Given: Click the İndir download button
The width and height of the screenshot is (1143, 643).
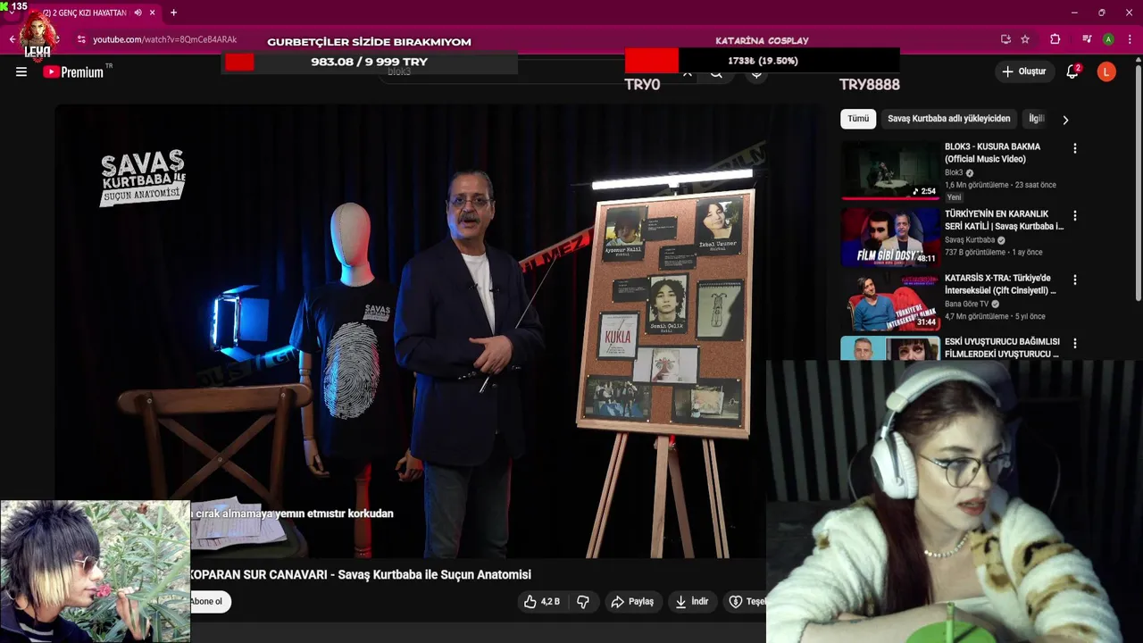Looking at the screenshot, I should pos(692,602).
